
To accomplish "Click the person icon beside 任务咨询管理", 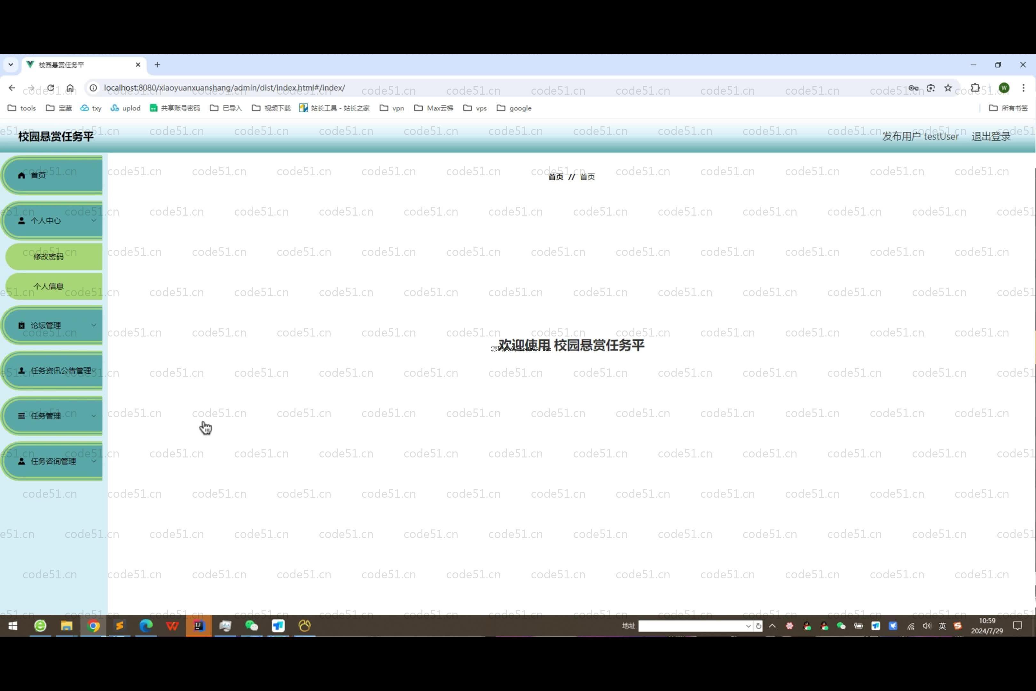I will 21,461.
